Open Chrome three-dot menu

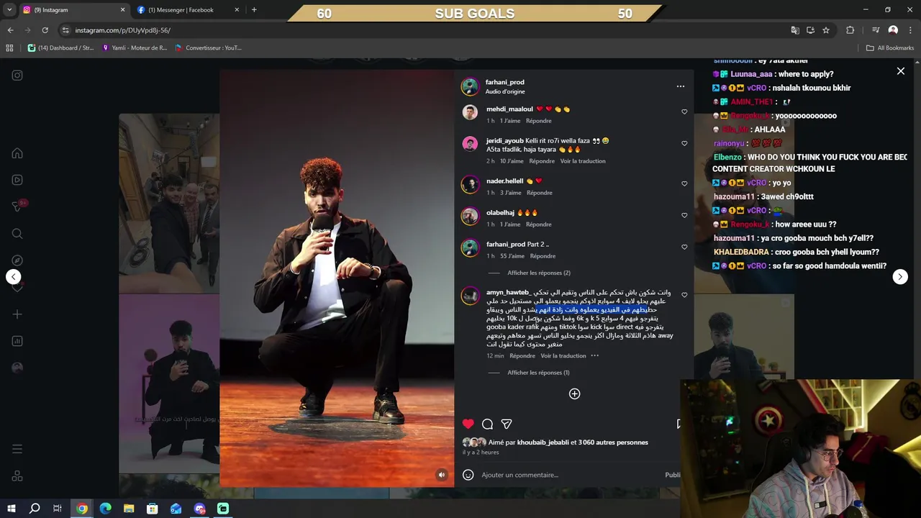point(911,30)
